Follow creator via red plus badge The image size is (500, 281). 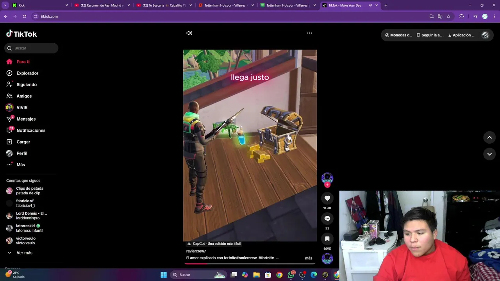click(x=327, y=185)
